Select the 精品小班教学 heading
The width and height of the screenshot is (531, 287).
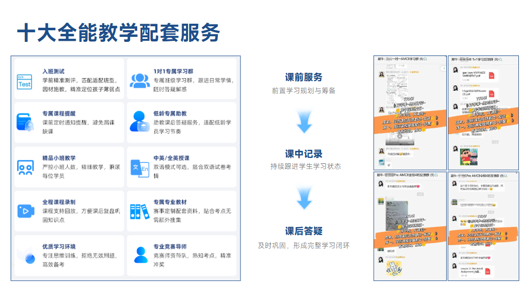coord(58,158)
